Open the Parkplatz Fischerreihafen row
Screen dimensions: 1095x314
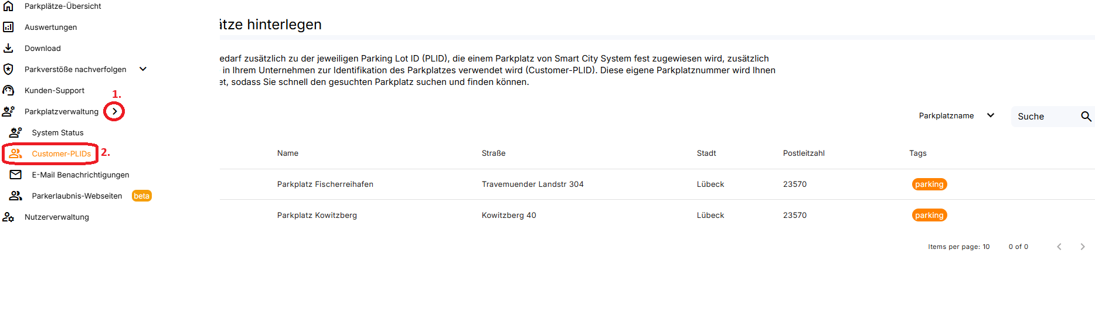point(325,184)
